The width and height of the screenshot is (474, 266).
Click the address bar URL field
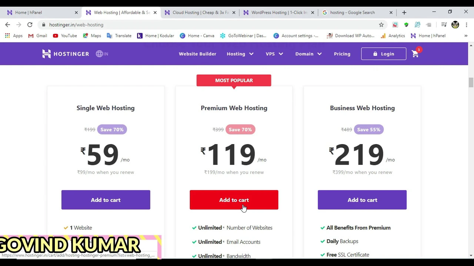pos(211,25)
